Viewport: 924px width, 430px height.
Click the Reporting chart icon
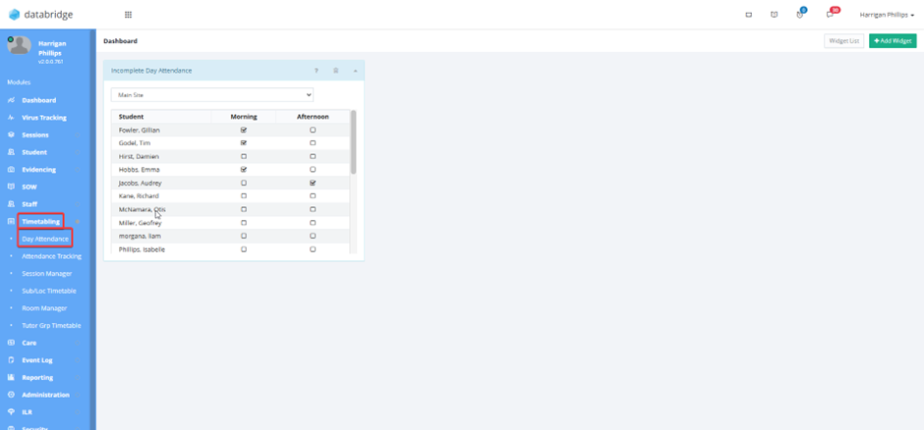pyautogui.click(x=11, y=378)
